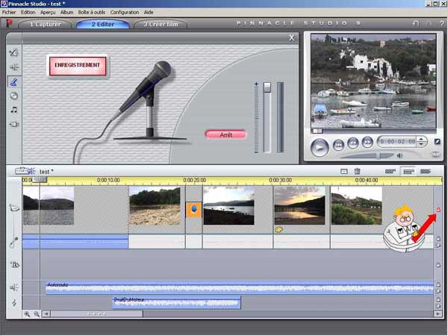Switch to the 1 Capturer tab
Viewport: 448px width, 336px height.
click(45, 25)
